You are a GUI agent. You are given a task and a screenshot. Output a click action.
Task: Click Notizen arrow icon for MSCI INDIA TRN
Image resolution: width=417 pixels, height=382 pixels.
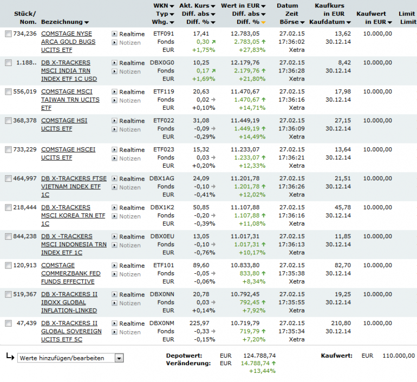click(x=114, y=71)
